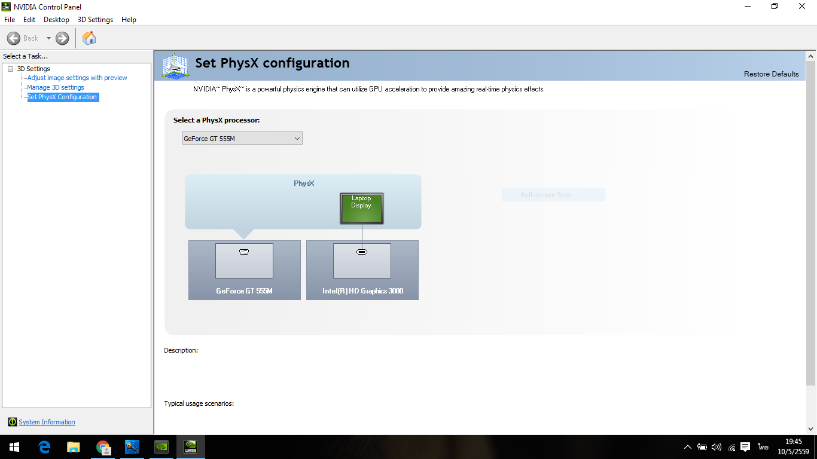Open the Back history dropdown arrow
Image resolution: width=817 pixels, height=459 pixels.
tap(48, 38)
